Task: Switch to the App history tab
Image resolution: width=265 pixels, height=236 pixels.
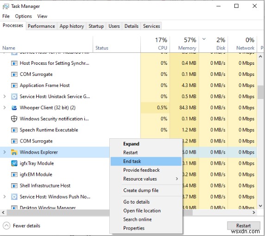Action: point(72,26)
